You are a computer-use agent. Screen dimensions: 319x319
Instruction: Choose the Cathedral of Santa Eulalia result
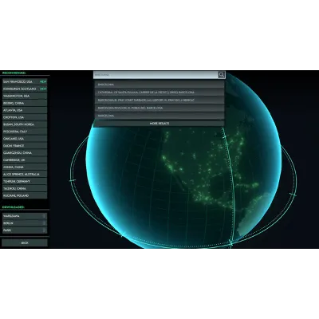159,93
